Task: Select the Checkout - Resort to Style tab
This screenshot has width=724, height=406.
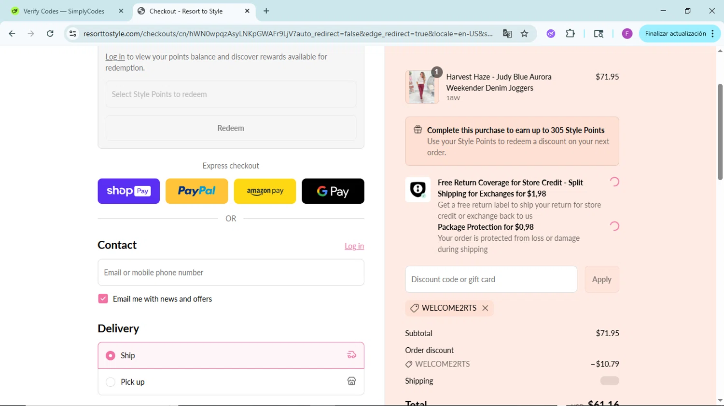Action: (186, 11)
